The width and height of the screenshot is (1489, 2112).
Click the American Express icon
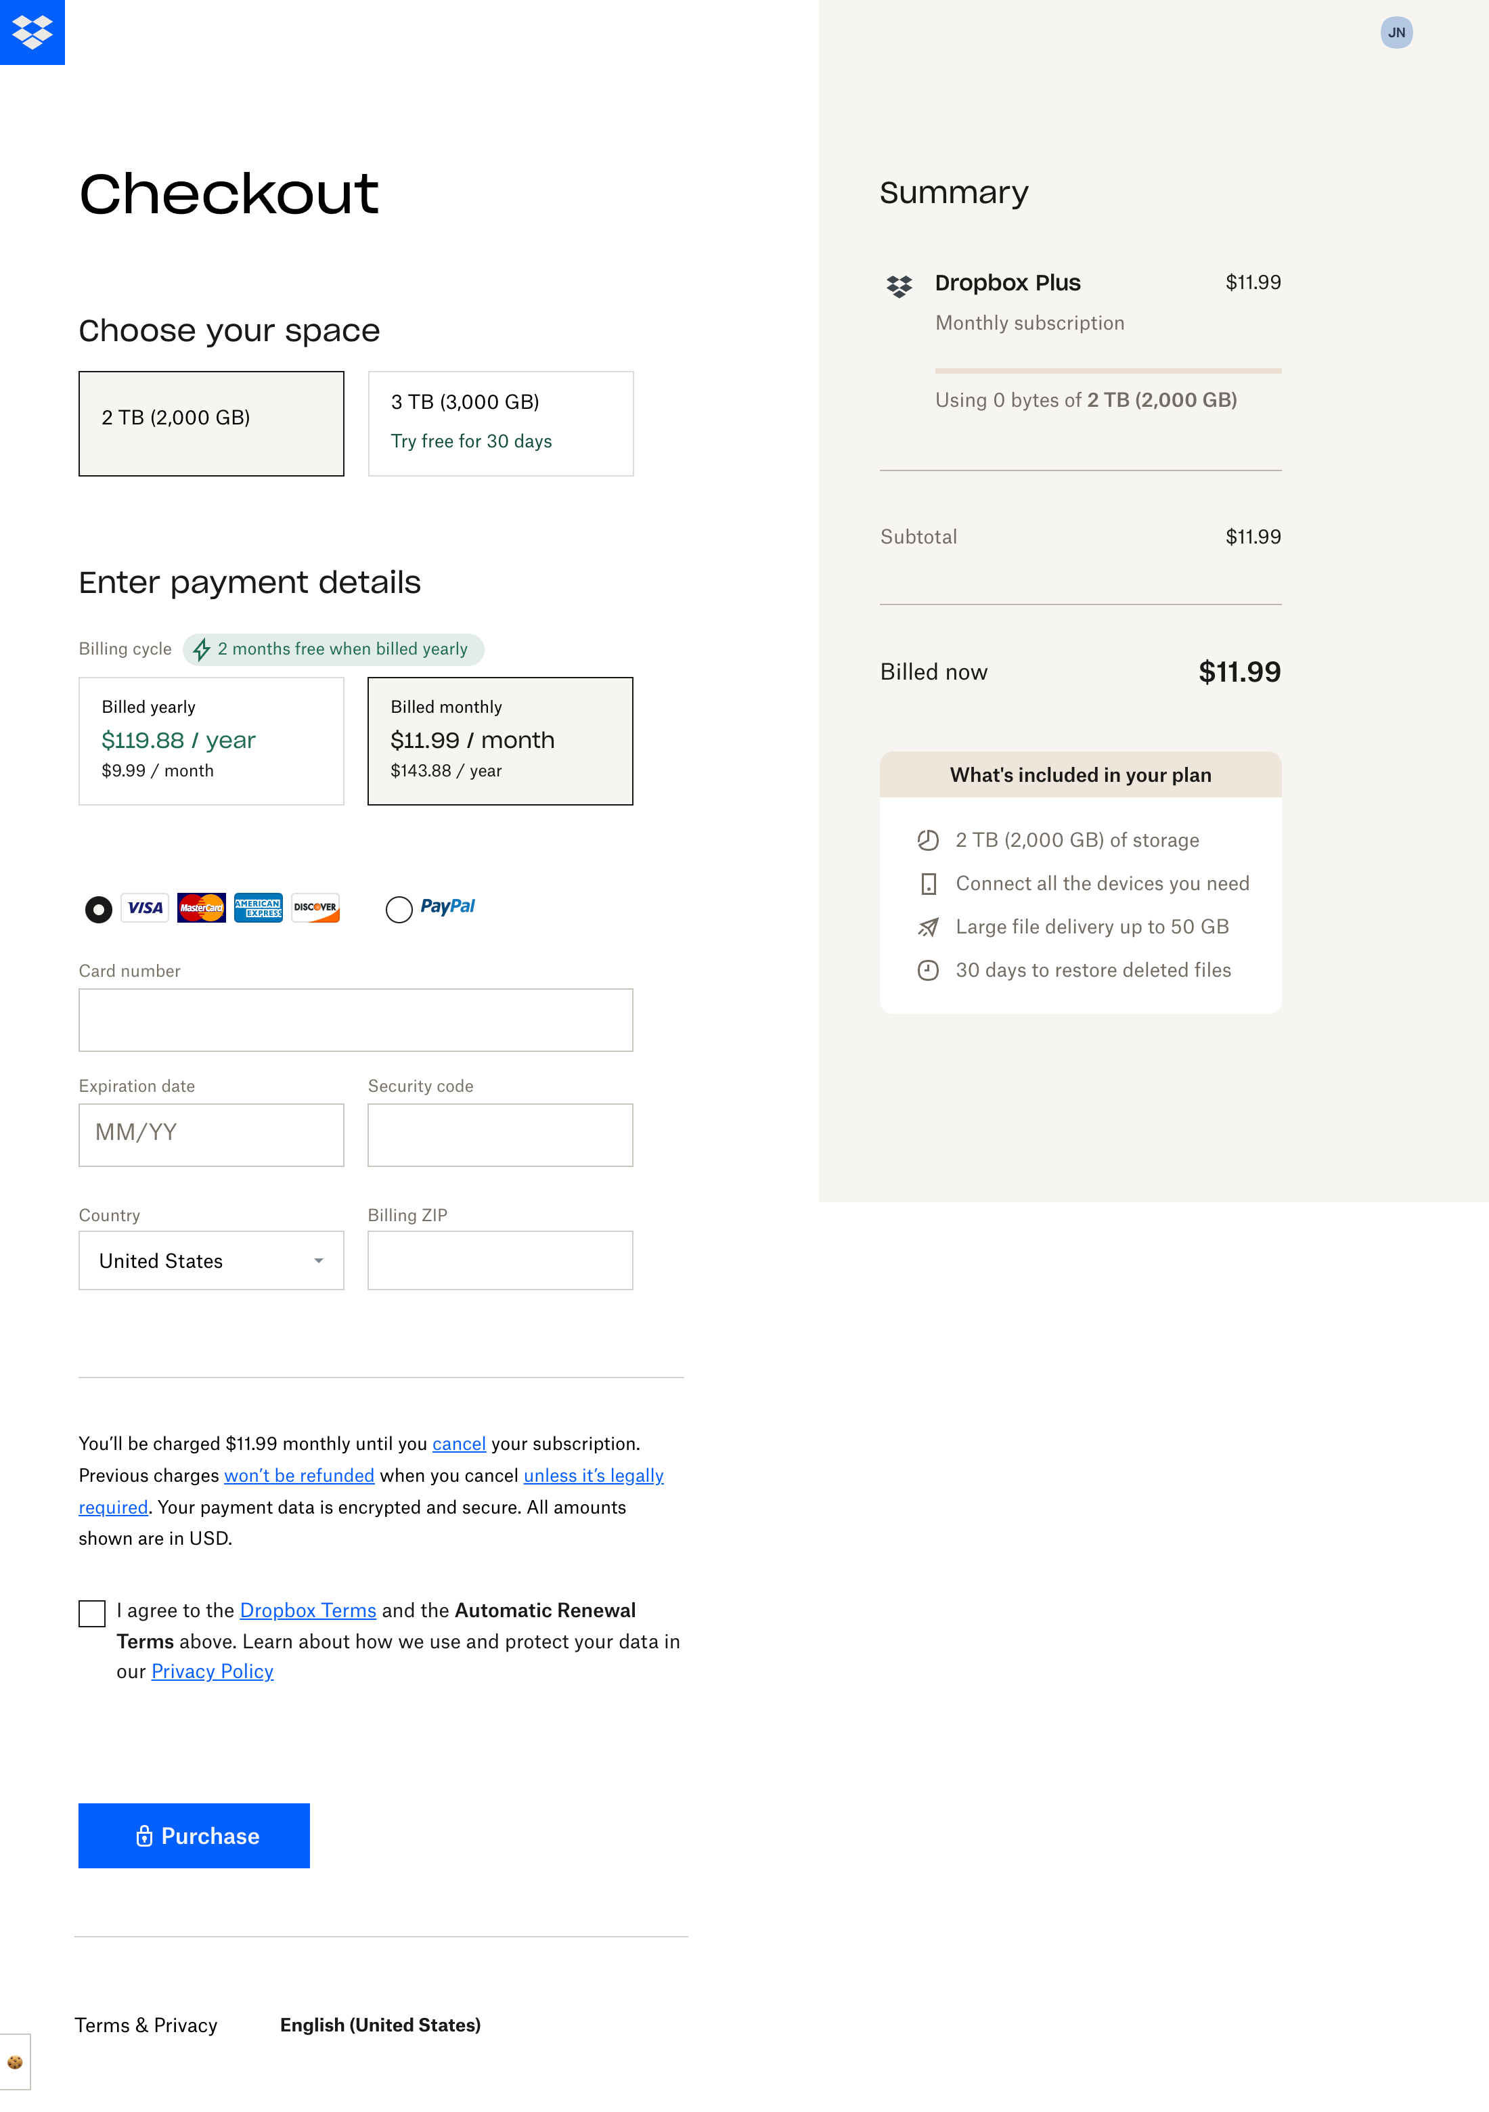tap(257, 908)
